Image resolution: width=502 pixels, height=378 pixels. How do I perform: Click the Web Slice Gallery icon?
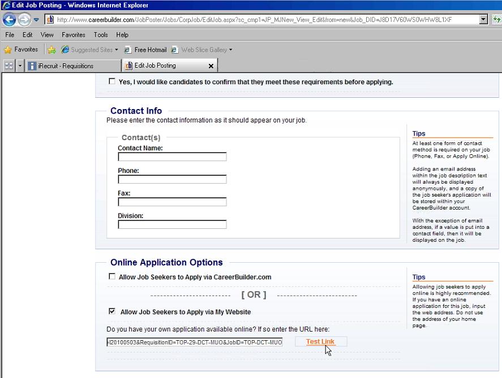pyautogui.click(x=174, y=50)
